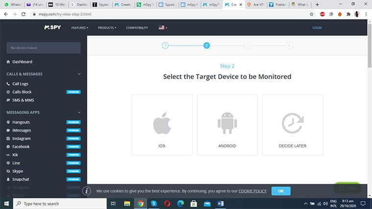Click the Line icon in sidebar
The height and width of the screenshot is (209, 372).
8,163
